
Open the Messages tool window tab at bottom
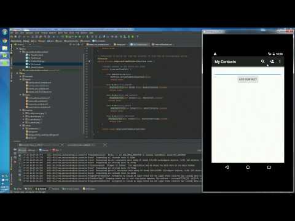pos(89,188)
